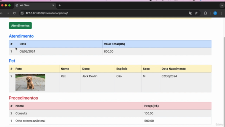225x127 pixels.
Task: Open Chrome three-dot menu
Action: tap(222, 13)
